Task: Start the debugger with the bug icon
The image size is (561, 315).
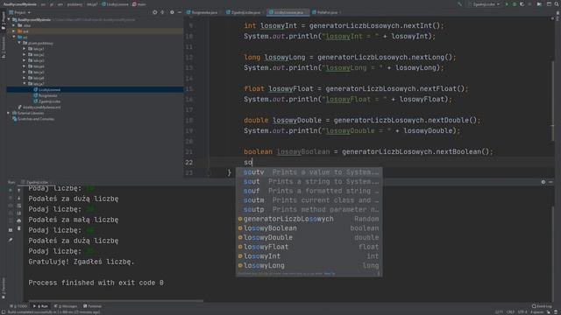Action: tap(515, 4)
